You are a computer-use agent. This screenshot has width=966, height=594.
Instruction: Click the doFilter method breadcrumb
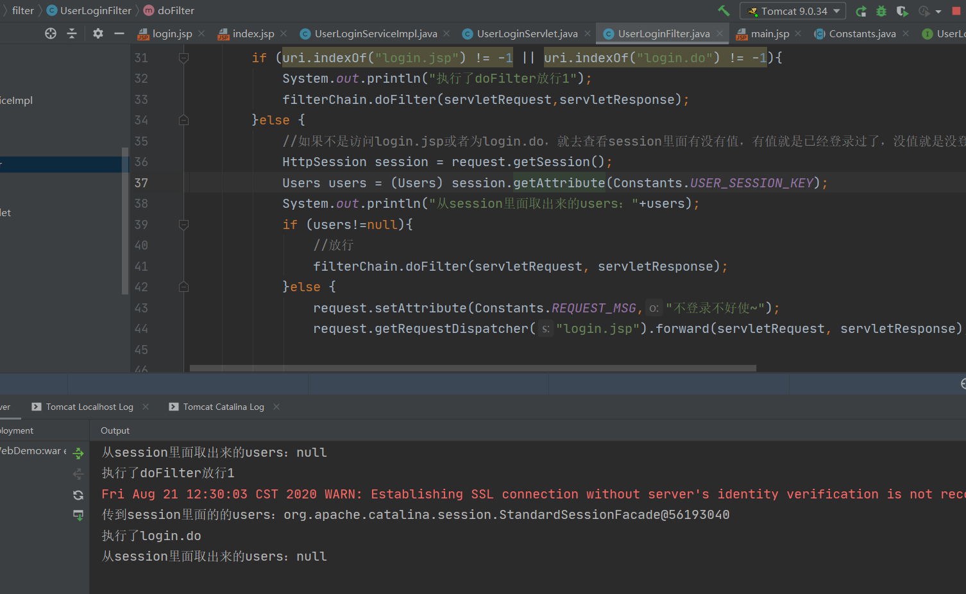coord(169,10)
